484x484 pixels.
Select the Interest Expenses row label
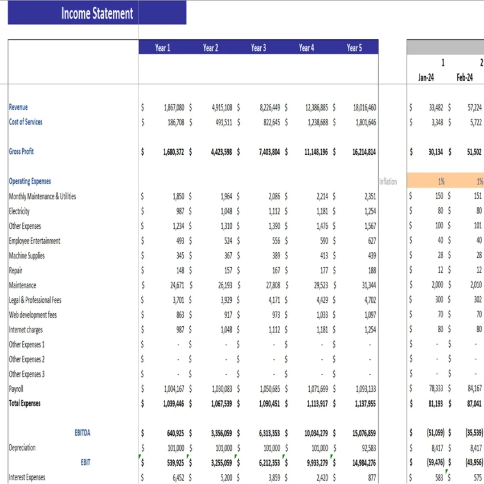point(27,477)
